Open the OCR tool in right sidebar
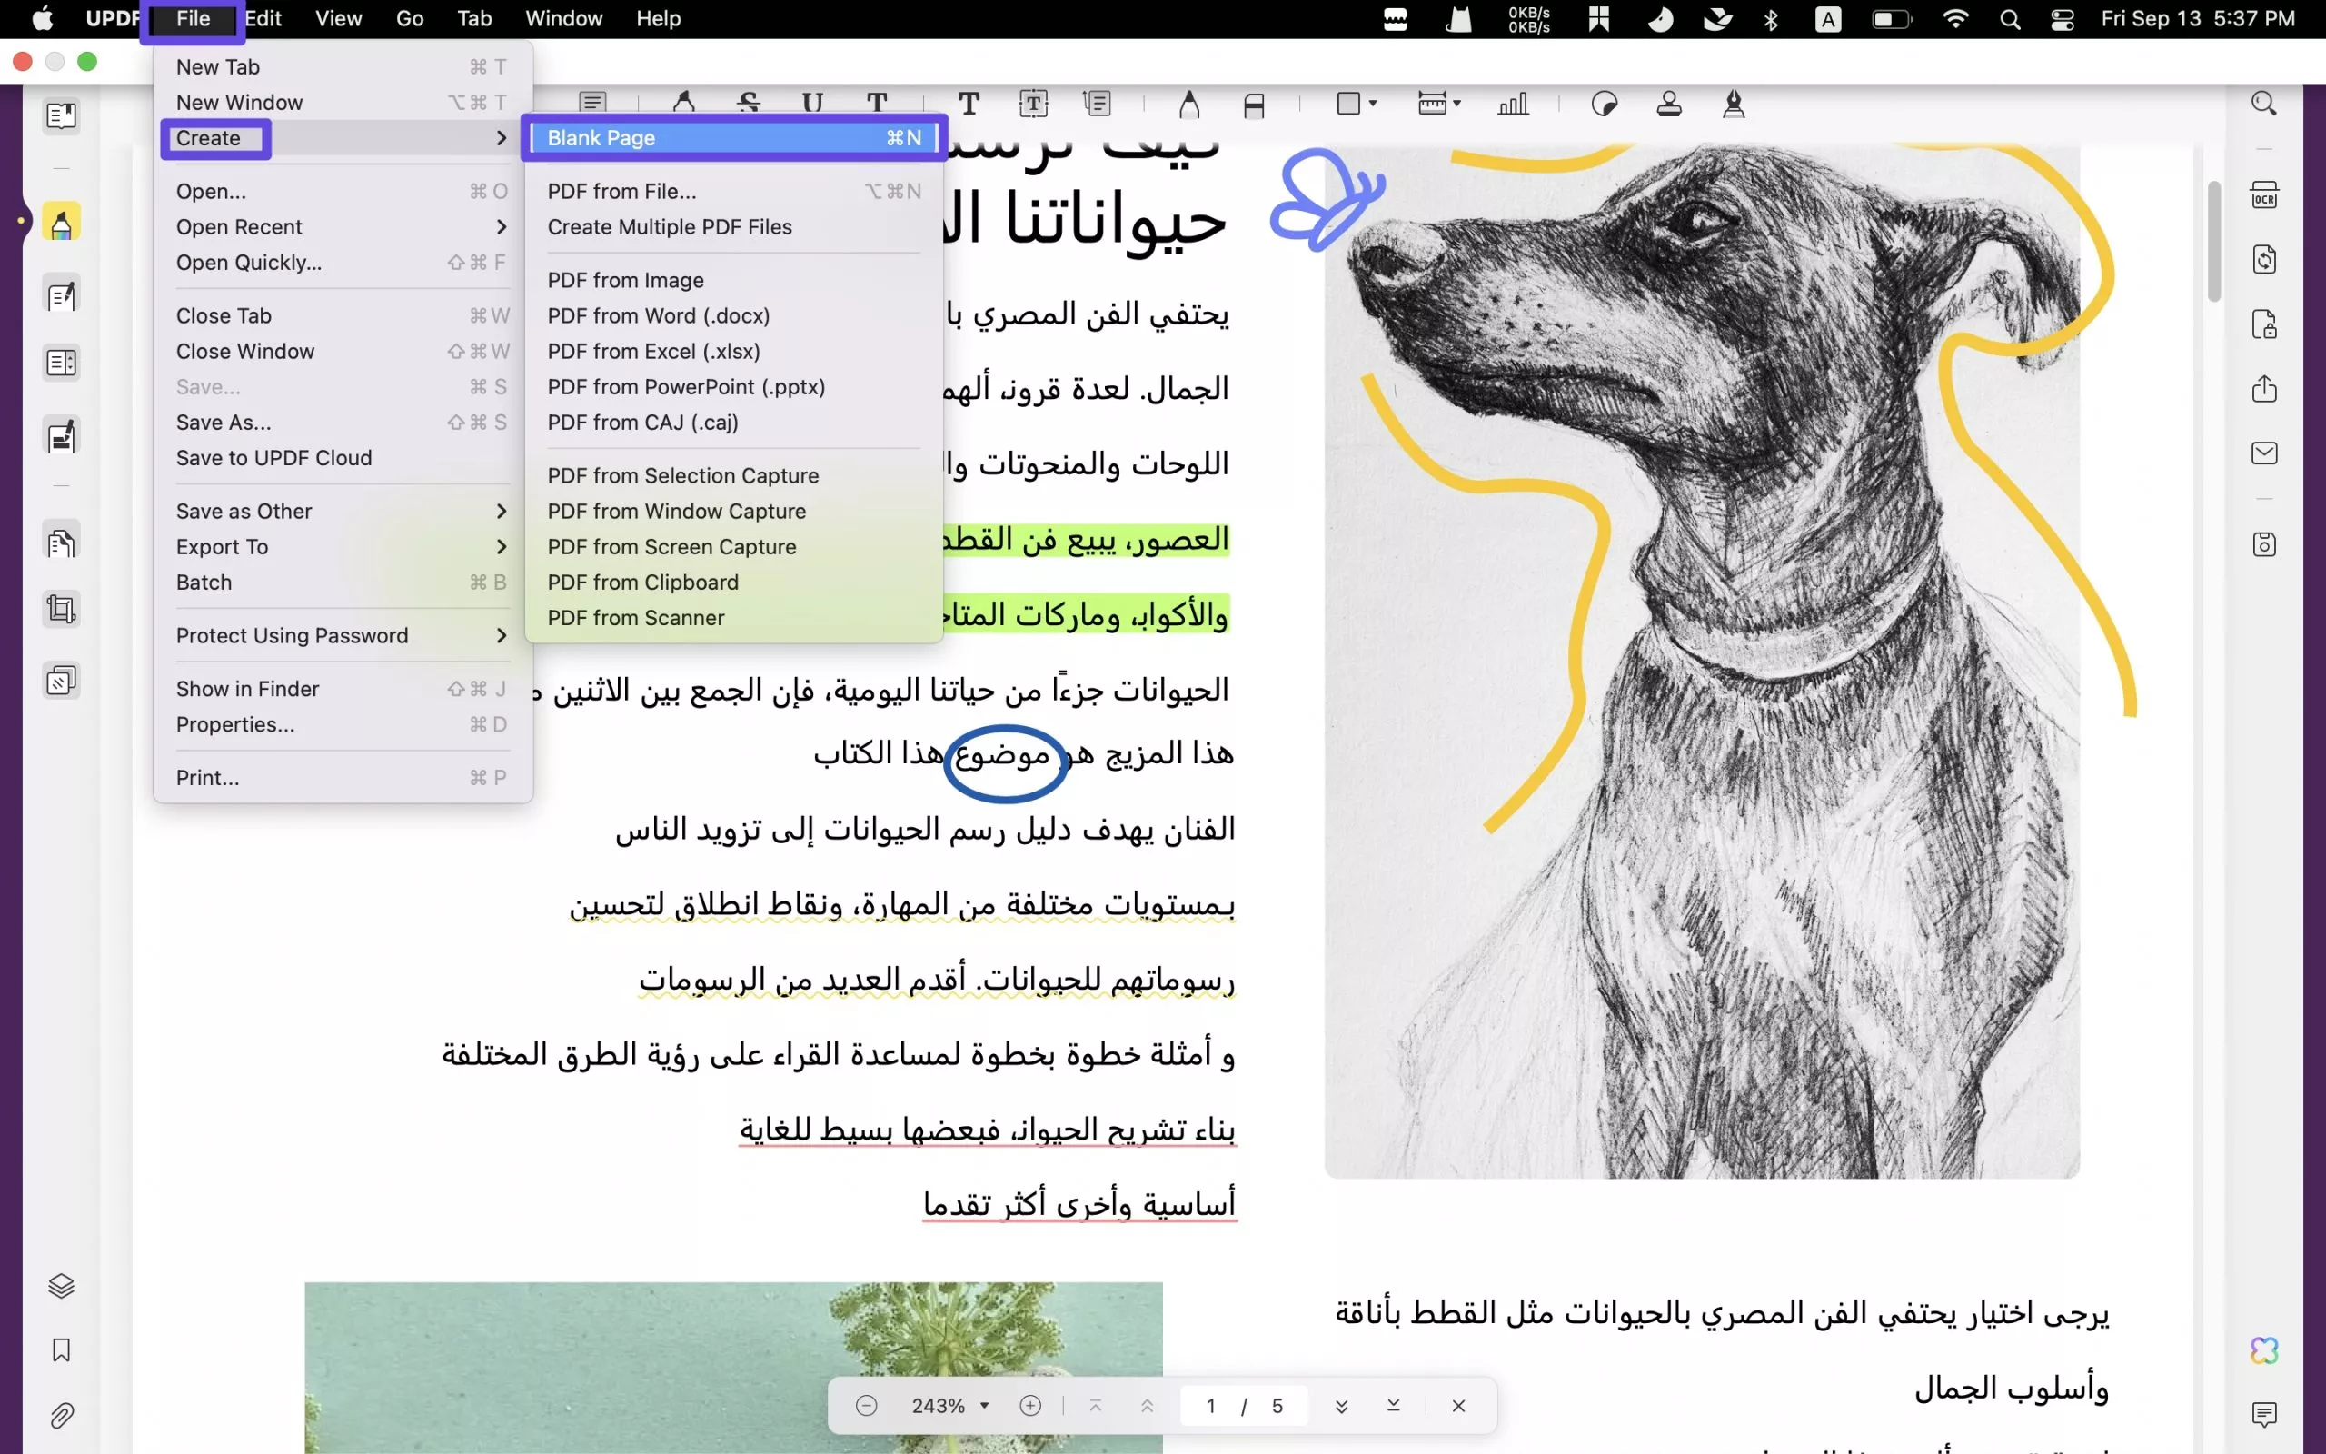The height and width of the screenshot is (1454, 2326). (x=2265, y=194)
